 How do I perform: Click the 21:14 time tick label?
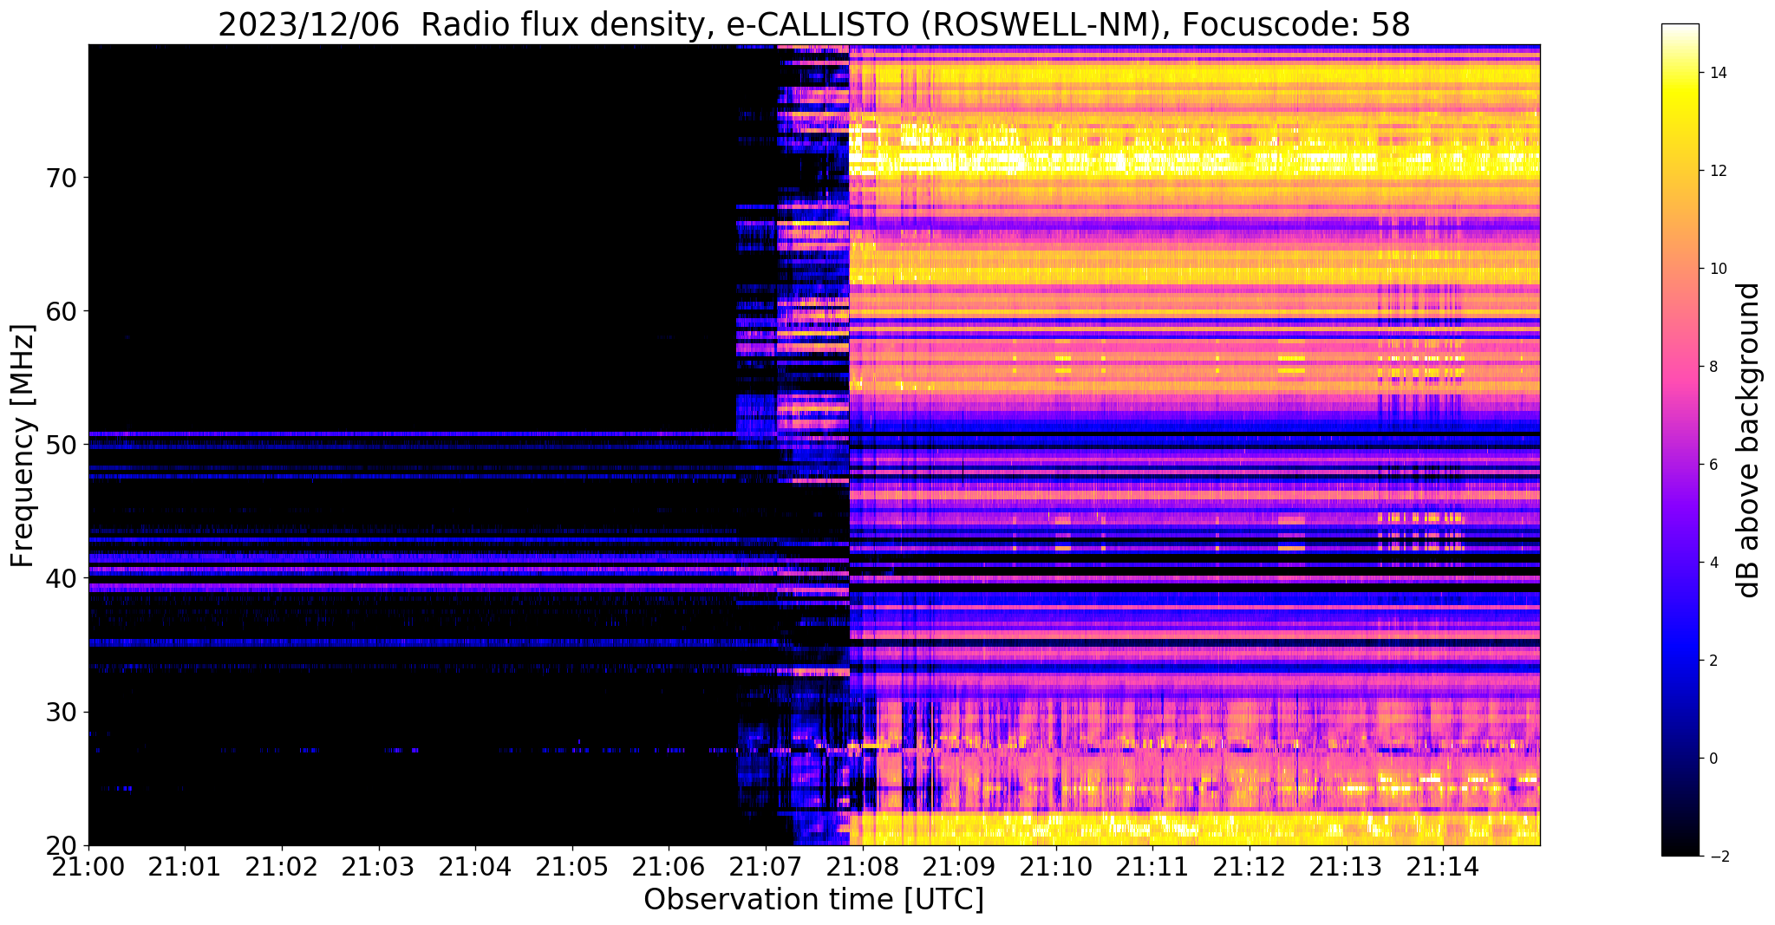click(1443, 866)
